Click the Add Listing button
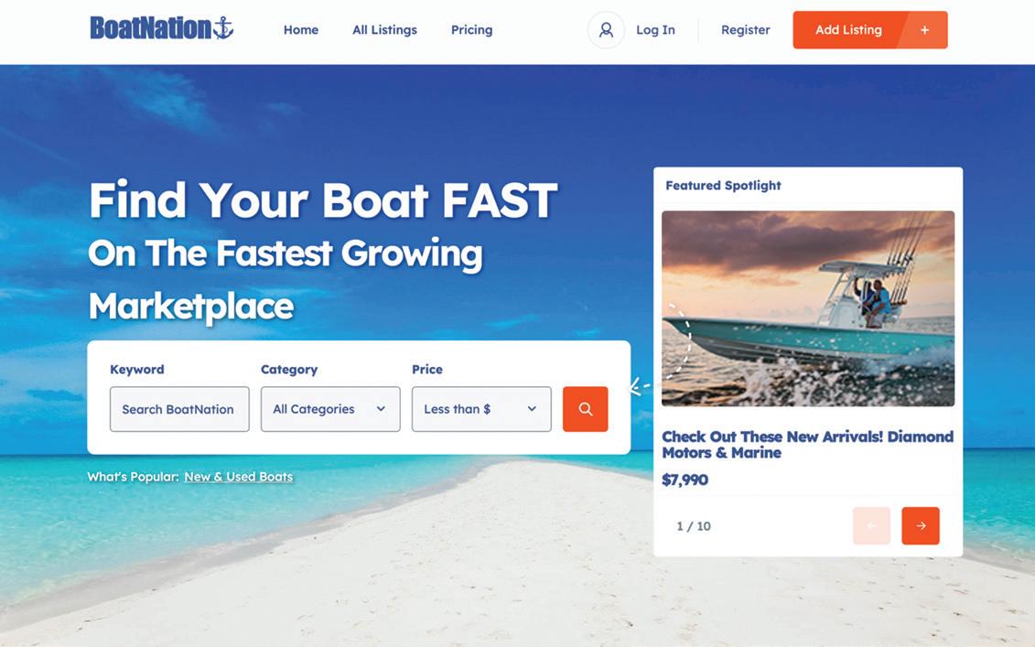 pyautogui.click(x=870, y=29)
